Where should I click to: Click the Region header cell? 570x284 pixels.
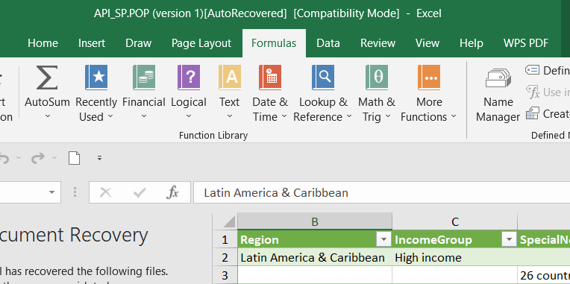tap(315, 240)
